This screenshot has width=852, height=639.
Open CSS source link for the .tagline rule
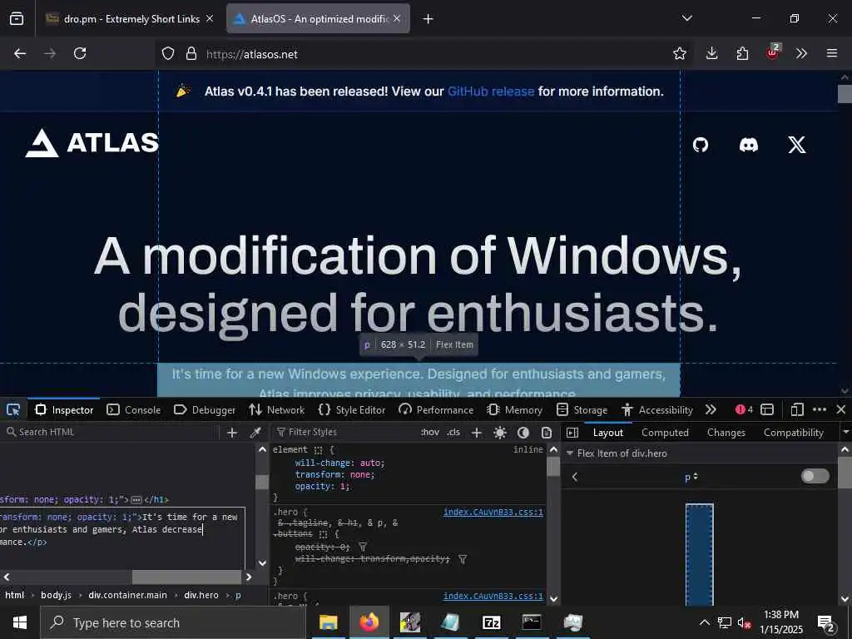tap(493, 512)
